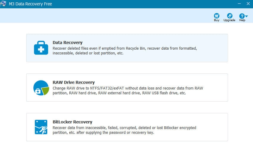Open the BitLocker Recovery heading

point(72,122)
